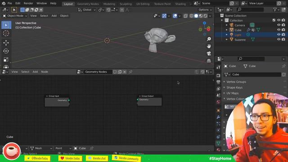
Task: Click the outliner search field
Action: [x=250, y=9]
